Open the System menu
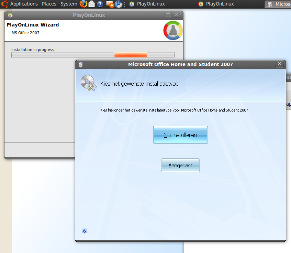 point(69,4)
